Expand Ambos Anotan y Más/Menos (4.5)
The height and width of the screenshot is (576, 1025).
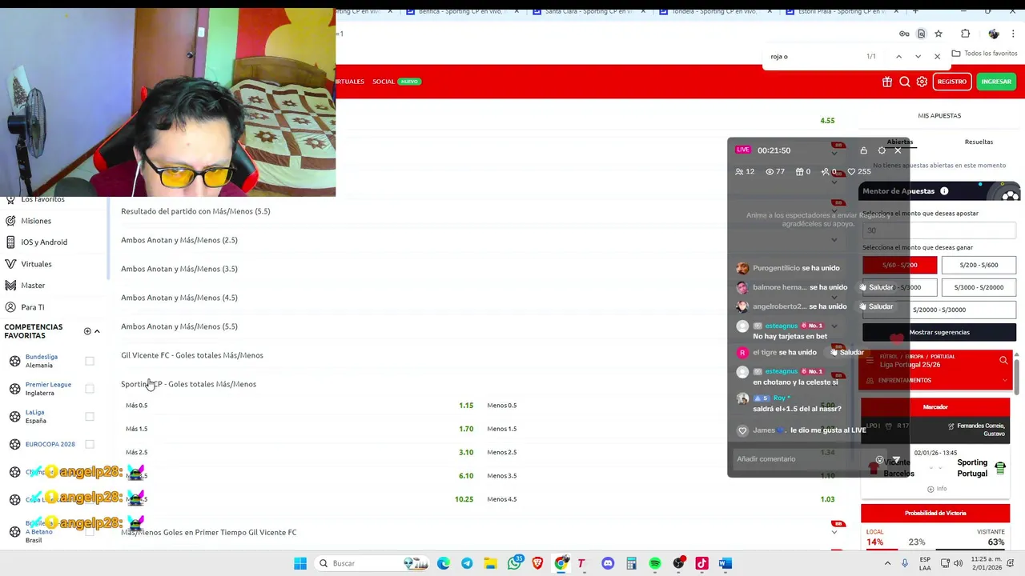tap(480, 298)
